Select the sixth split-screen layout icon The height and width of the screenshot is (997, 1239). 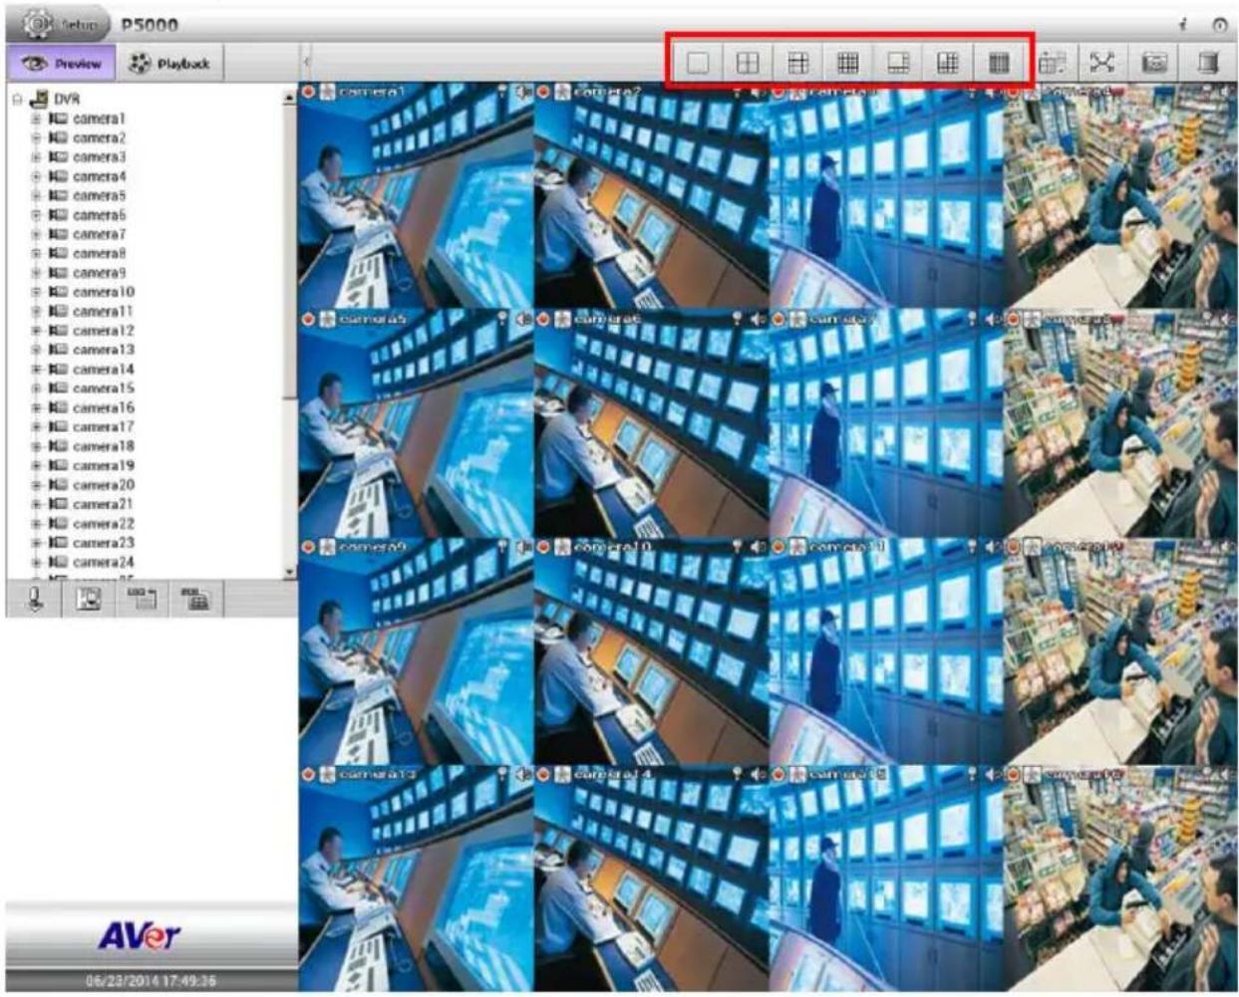(948, 63)
